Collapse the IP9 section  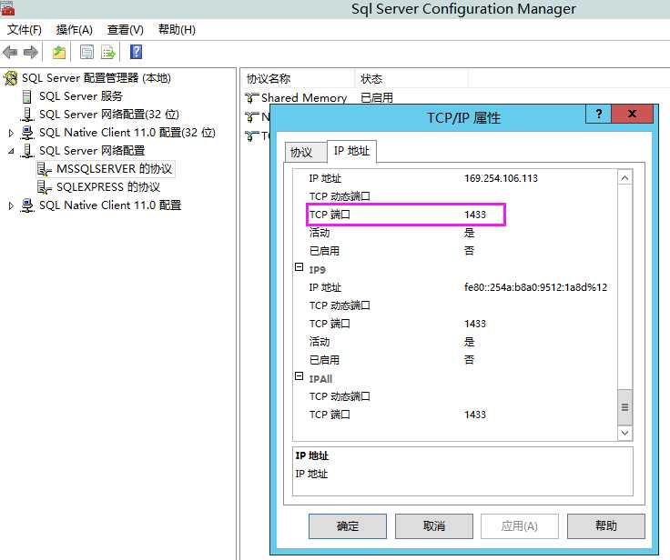299,267
